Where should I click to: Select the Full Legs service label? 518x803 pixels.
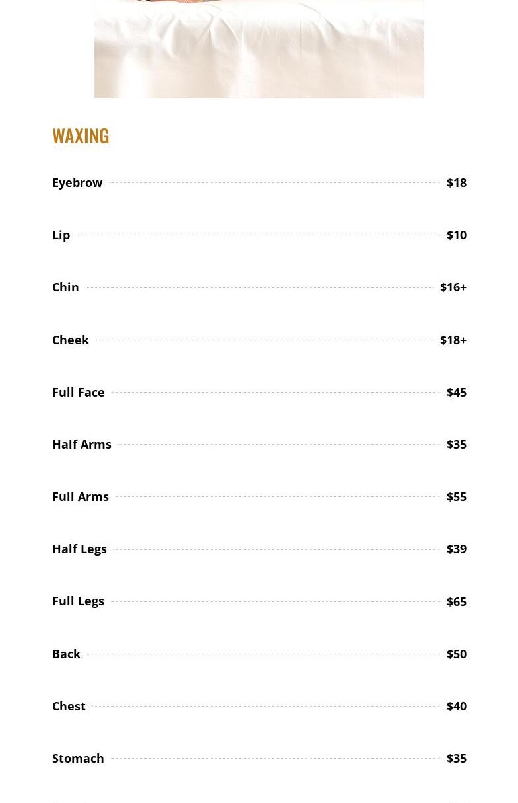[x=78, y=601]
